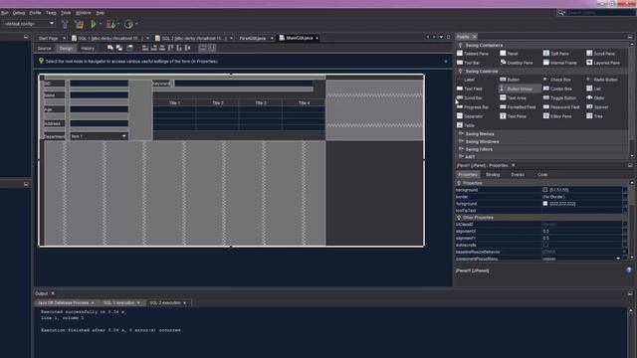This screenshot has width=637, height=358.
Task: Collapse the Other Properties section
Action: tap(459, 218)
